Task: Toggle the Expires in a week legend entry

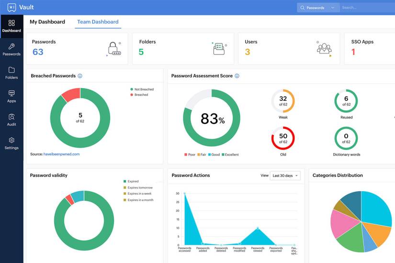Action: [137, 194]
